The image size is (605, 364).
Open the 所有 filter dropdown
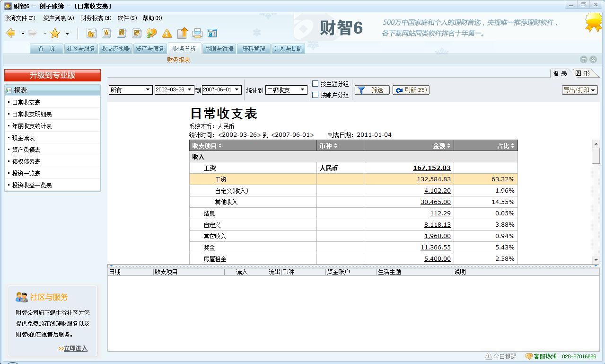pos(131,90)
